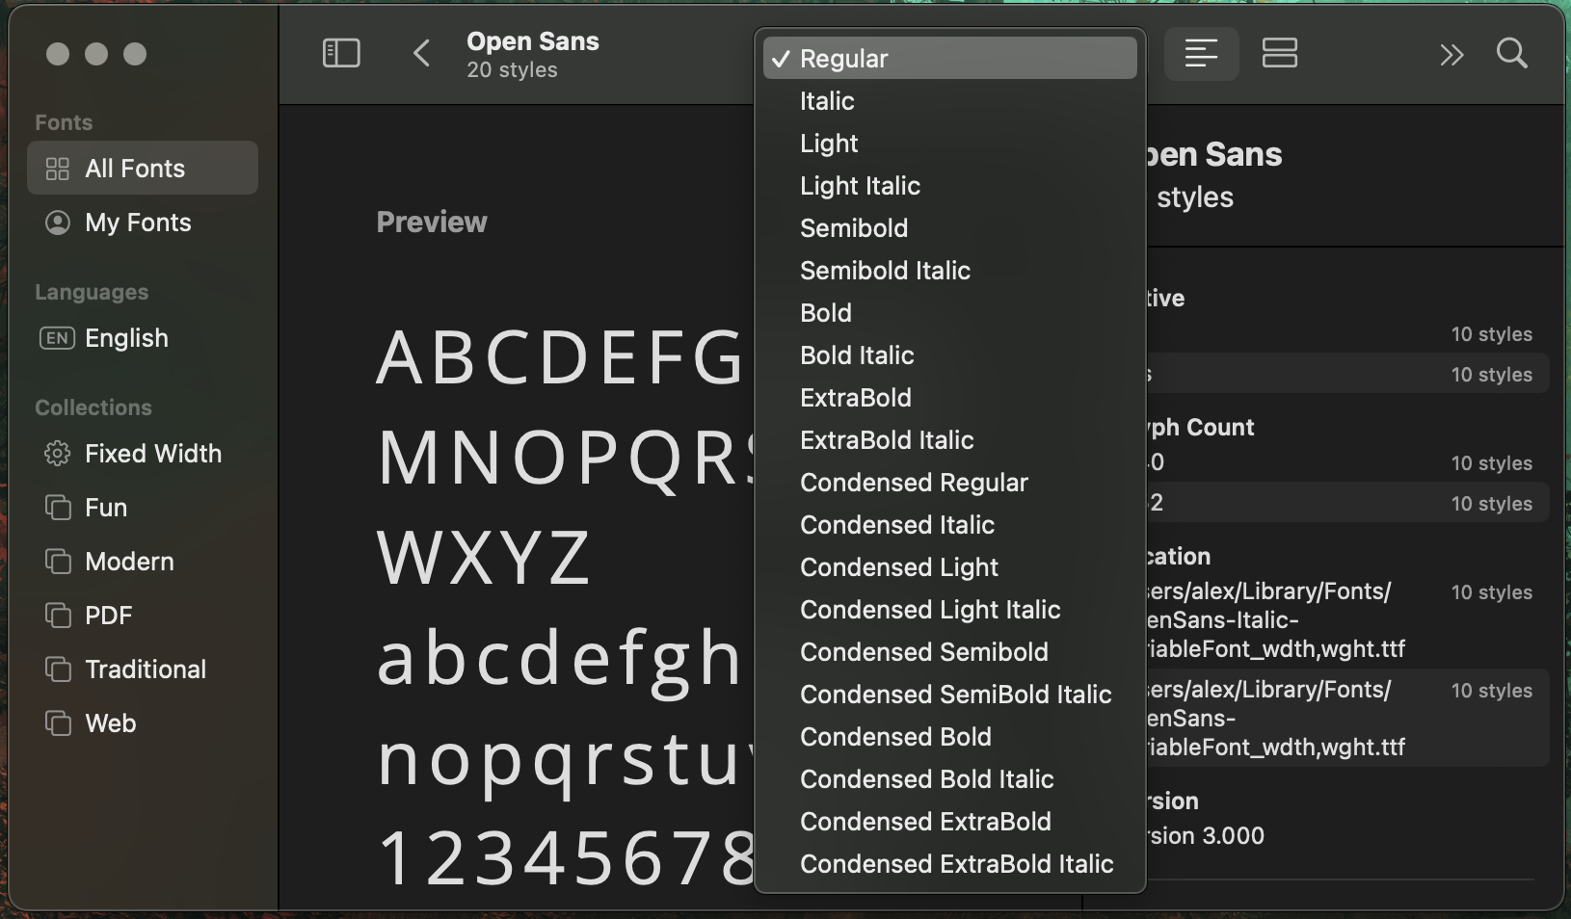Click the PDF collection folder icon
1571x919 pixels.
click(57, 616)
